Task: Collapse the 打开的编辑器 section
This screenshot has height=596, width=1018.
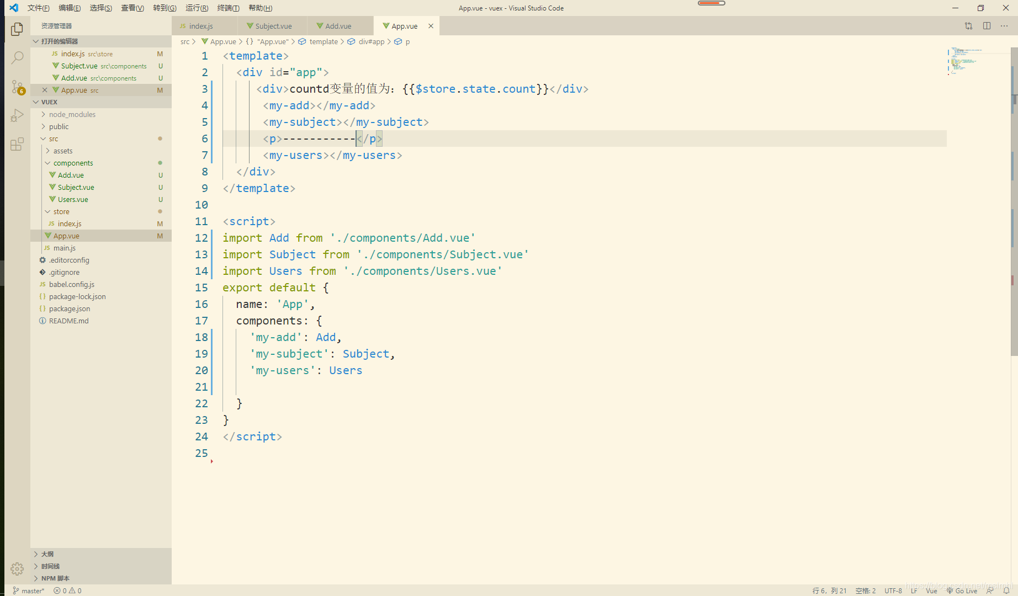Action: [101, 41]
